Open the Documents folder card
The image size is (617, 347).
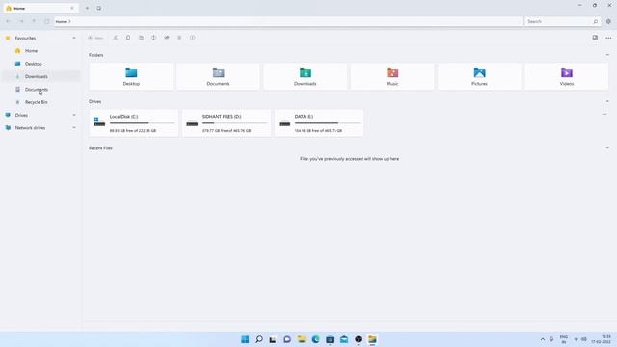(x=219, y=77)
